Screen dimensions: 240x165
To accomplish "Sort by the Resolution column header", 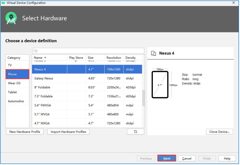I will (x=114, y=58).
